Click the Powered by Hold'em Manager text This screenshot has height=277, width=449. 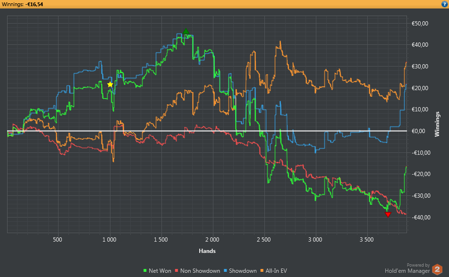click(407, 269)
